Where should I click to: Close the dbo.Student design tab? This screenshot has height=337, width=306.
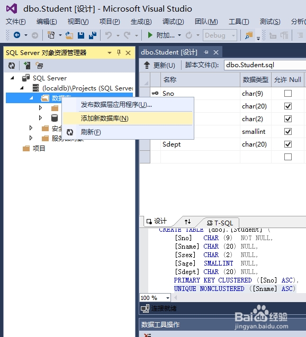coord(216,52)
